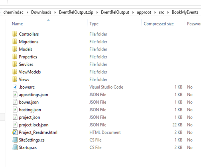Screen dimensions: 201x167
Task: Click the Startup.cs notepad icon
Action: (x=15, y=148)
